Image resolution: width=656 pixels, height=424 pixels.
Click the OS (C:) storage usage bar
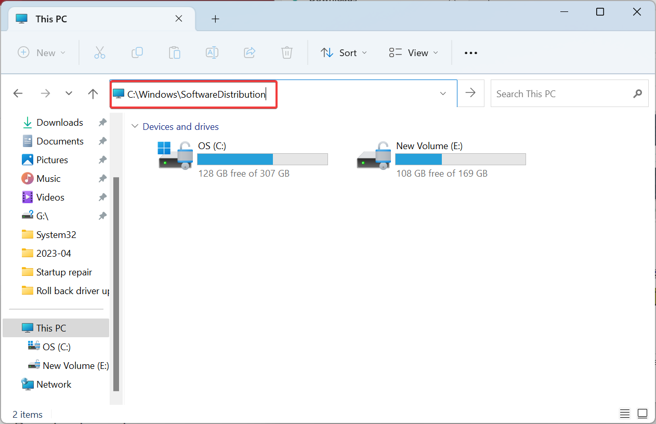(x=263, y=159)
